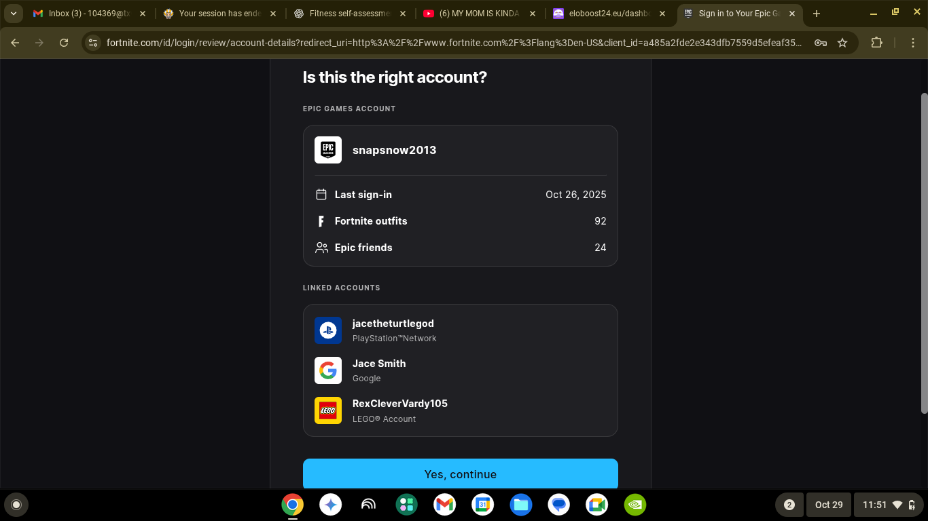The height and width of the screenshot is (521, 928).
Task: Close the Fitness self-assessment tab
Action: coord(403,14)
